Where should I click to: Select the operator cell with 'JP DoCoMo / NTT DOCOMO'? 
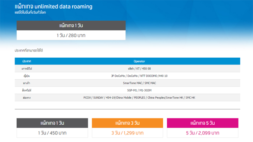pos(139,76)
